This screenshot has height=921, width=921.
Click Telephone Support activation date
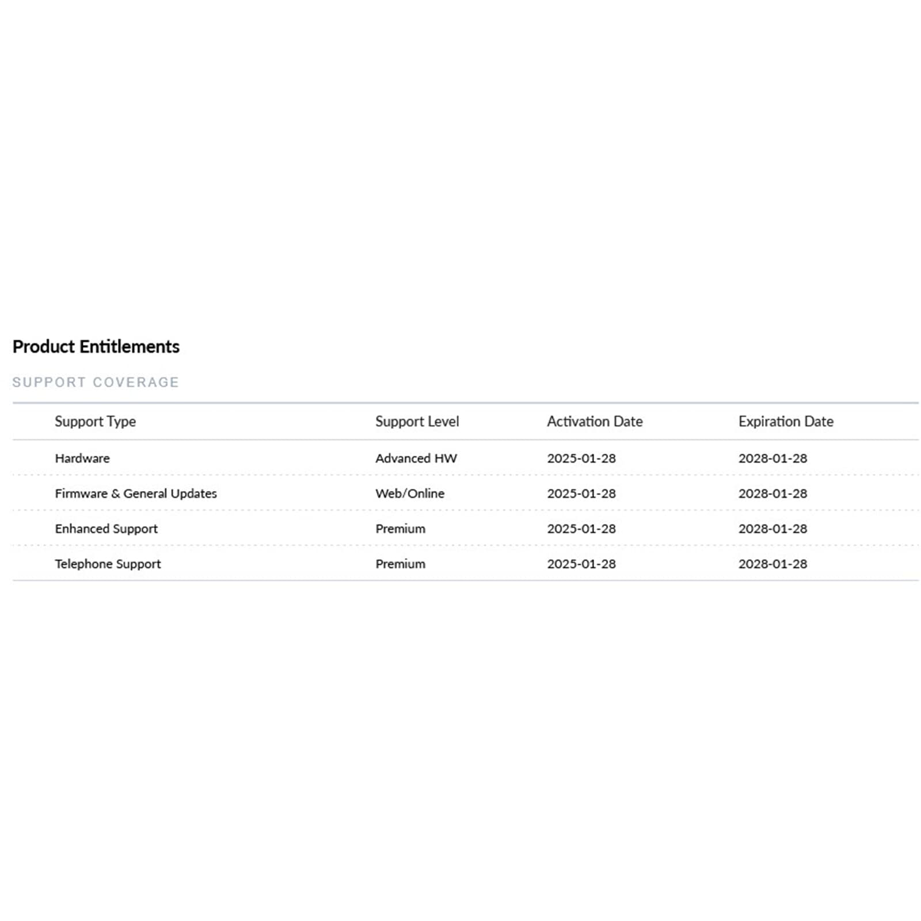point(581,564)
